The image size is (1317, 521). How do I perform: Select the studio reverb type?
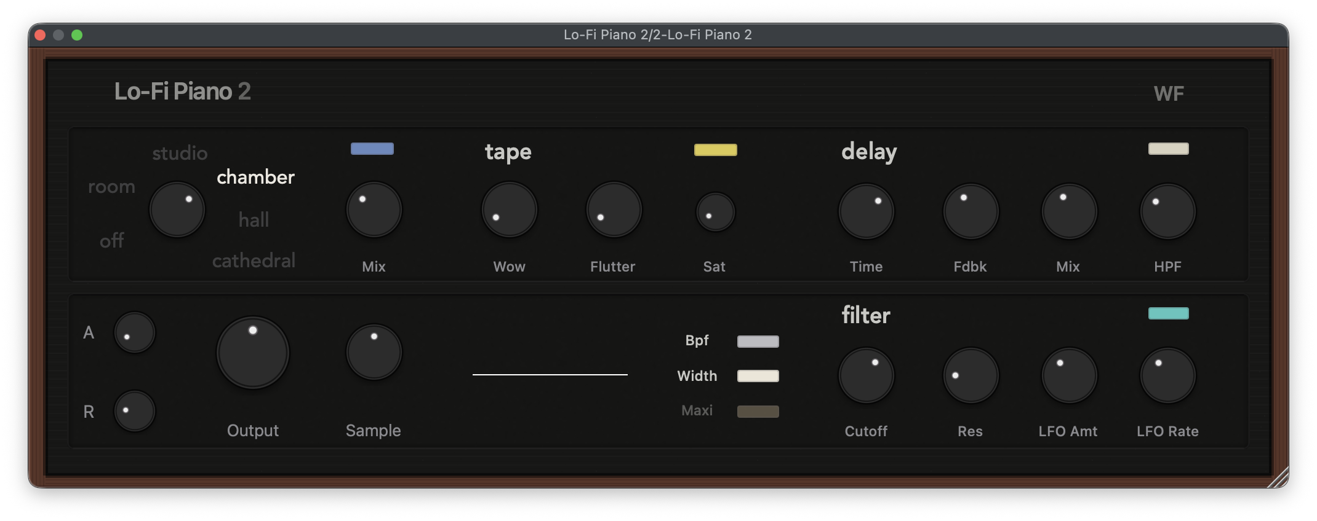tap(180, 153)
